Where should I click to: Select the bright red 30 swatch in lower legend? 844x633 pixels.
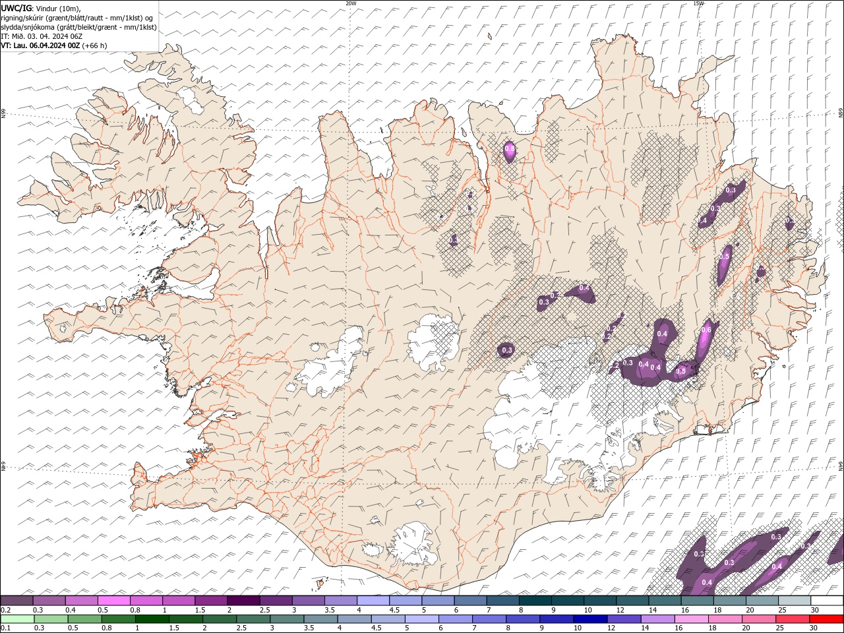(826, 619)
